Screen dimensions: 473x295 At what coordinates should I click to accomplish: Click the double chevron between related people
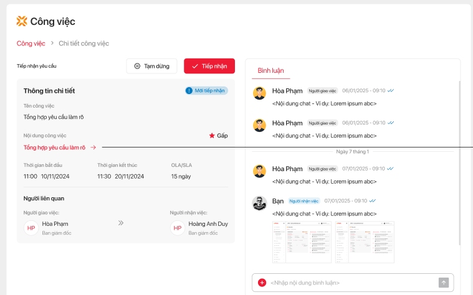pos(121,223)
